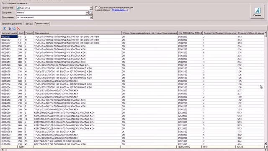Click the Код ТНВЭД column header
The image size is (268, 151).
tap(190, 33)
